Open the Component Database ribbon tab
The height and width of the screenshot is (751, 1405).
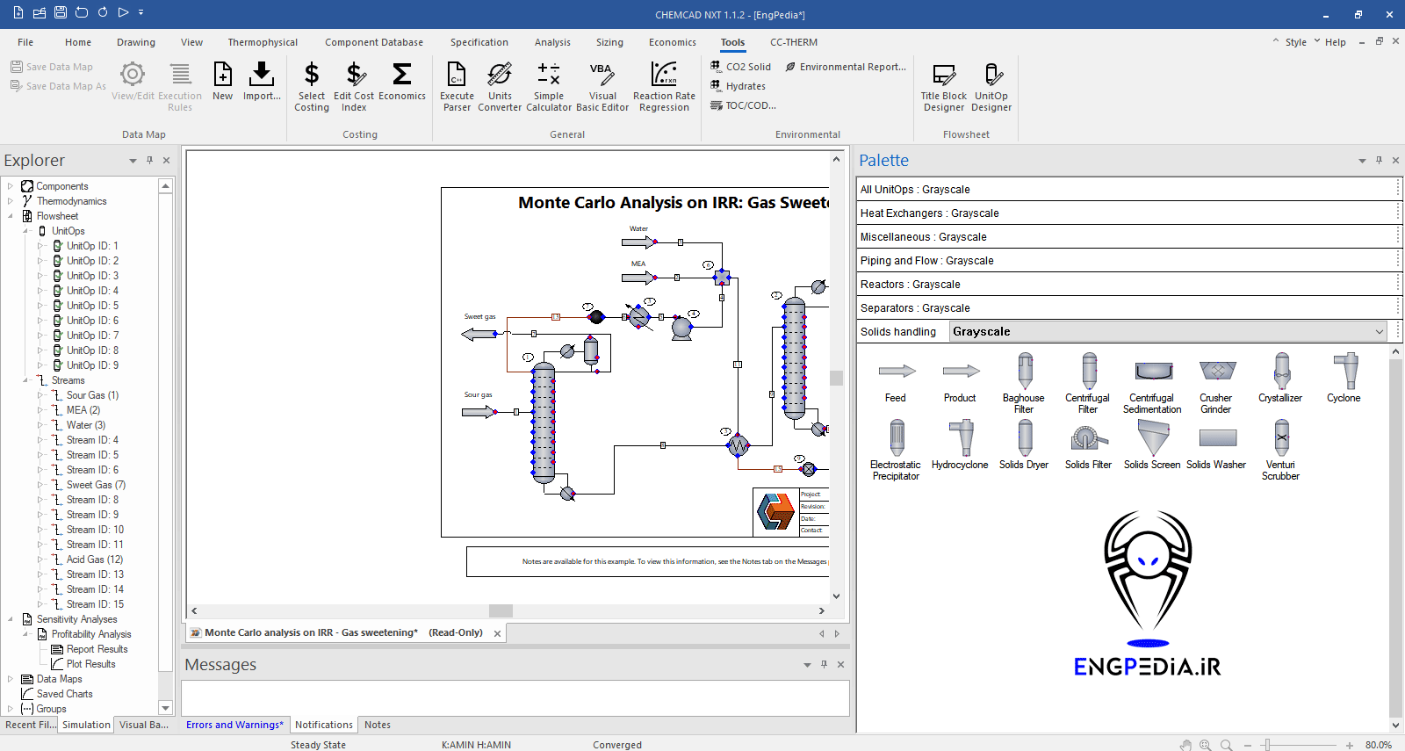coord(374,42)
